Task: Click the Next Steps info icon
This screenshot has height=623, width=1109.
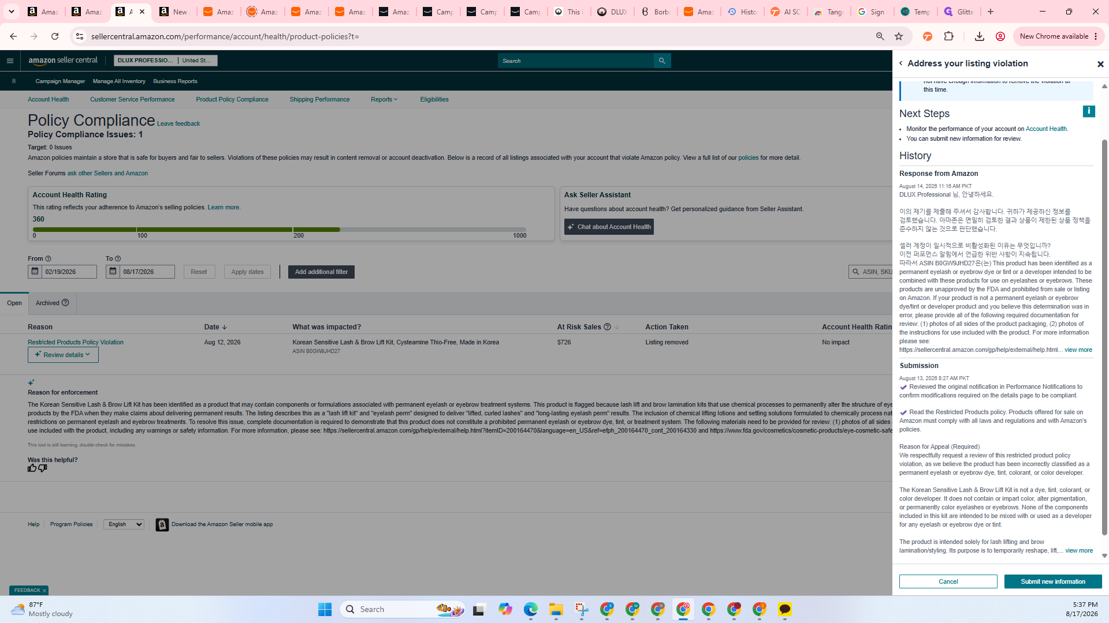Action: pyautogui.click(x=1089, y=111)
